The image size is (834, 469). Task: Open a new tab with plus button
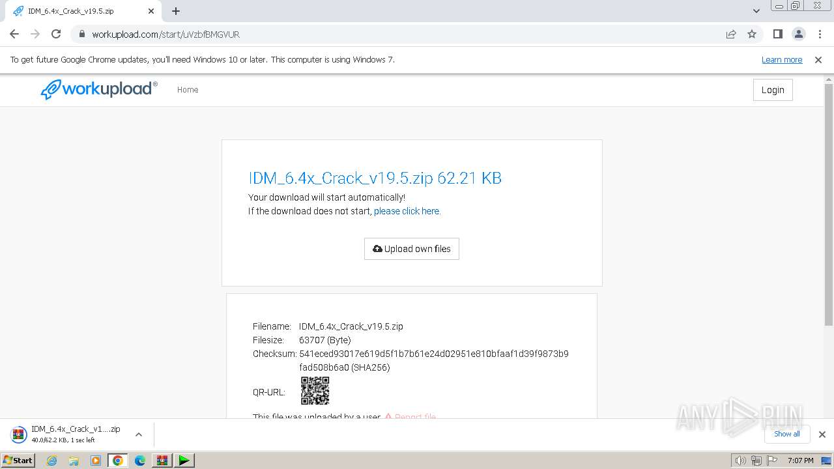(x=176, y=11)
